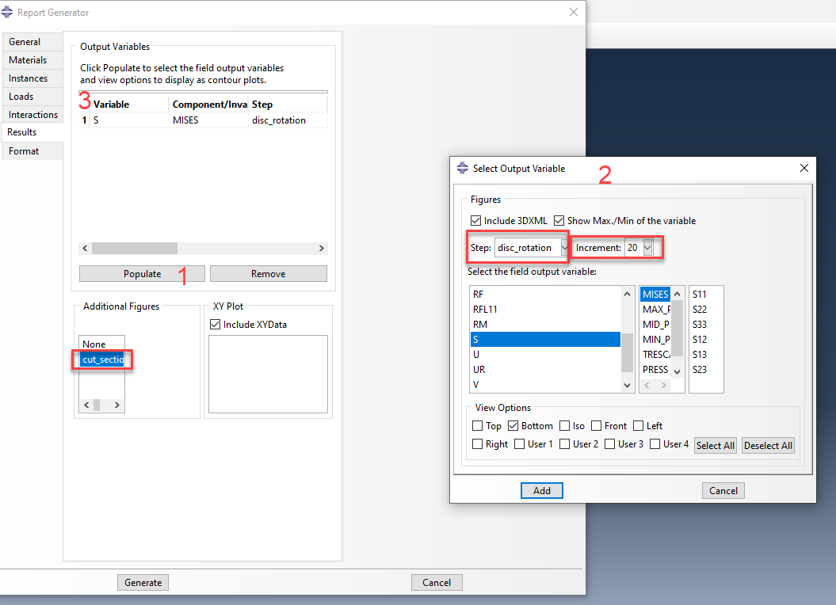The image size is (836, 605).
Task: Uncheck the Include XYData checkbox
Action: (215, 325)
